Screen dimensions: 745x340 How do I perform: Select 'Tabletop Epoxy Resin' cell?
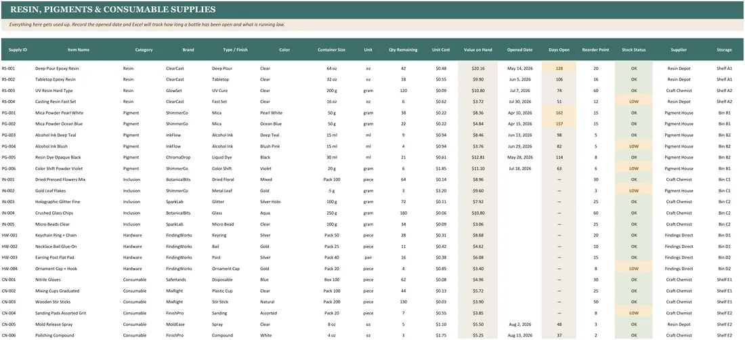[x=55, y=79]
